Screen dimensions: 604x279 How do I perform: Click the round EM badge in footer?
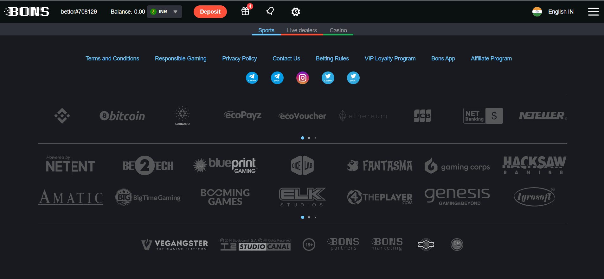coord(457,244)
